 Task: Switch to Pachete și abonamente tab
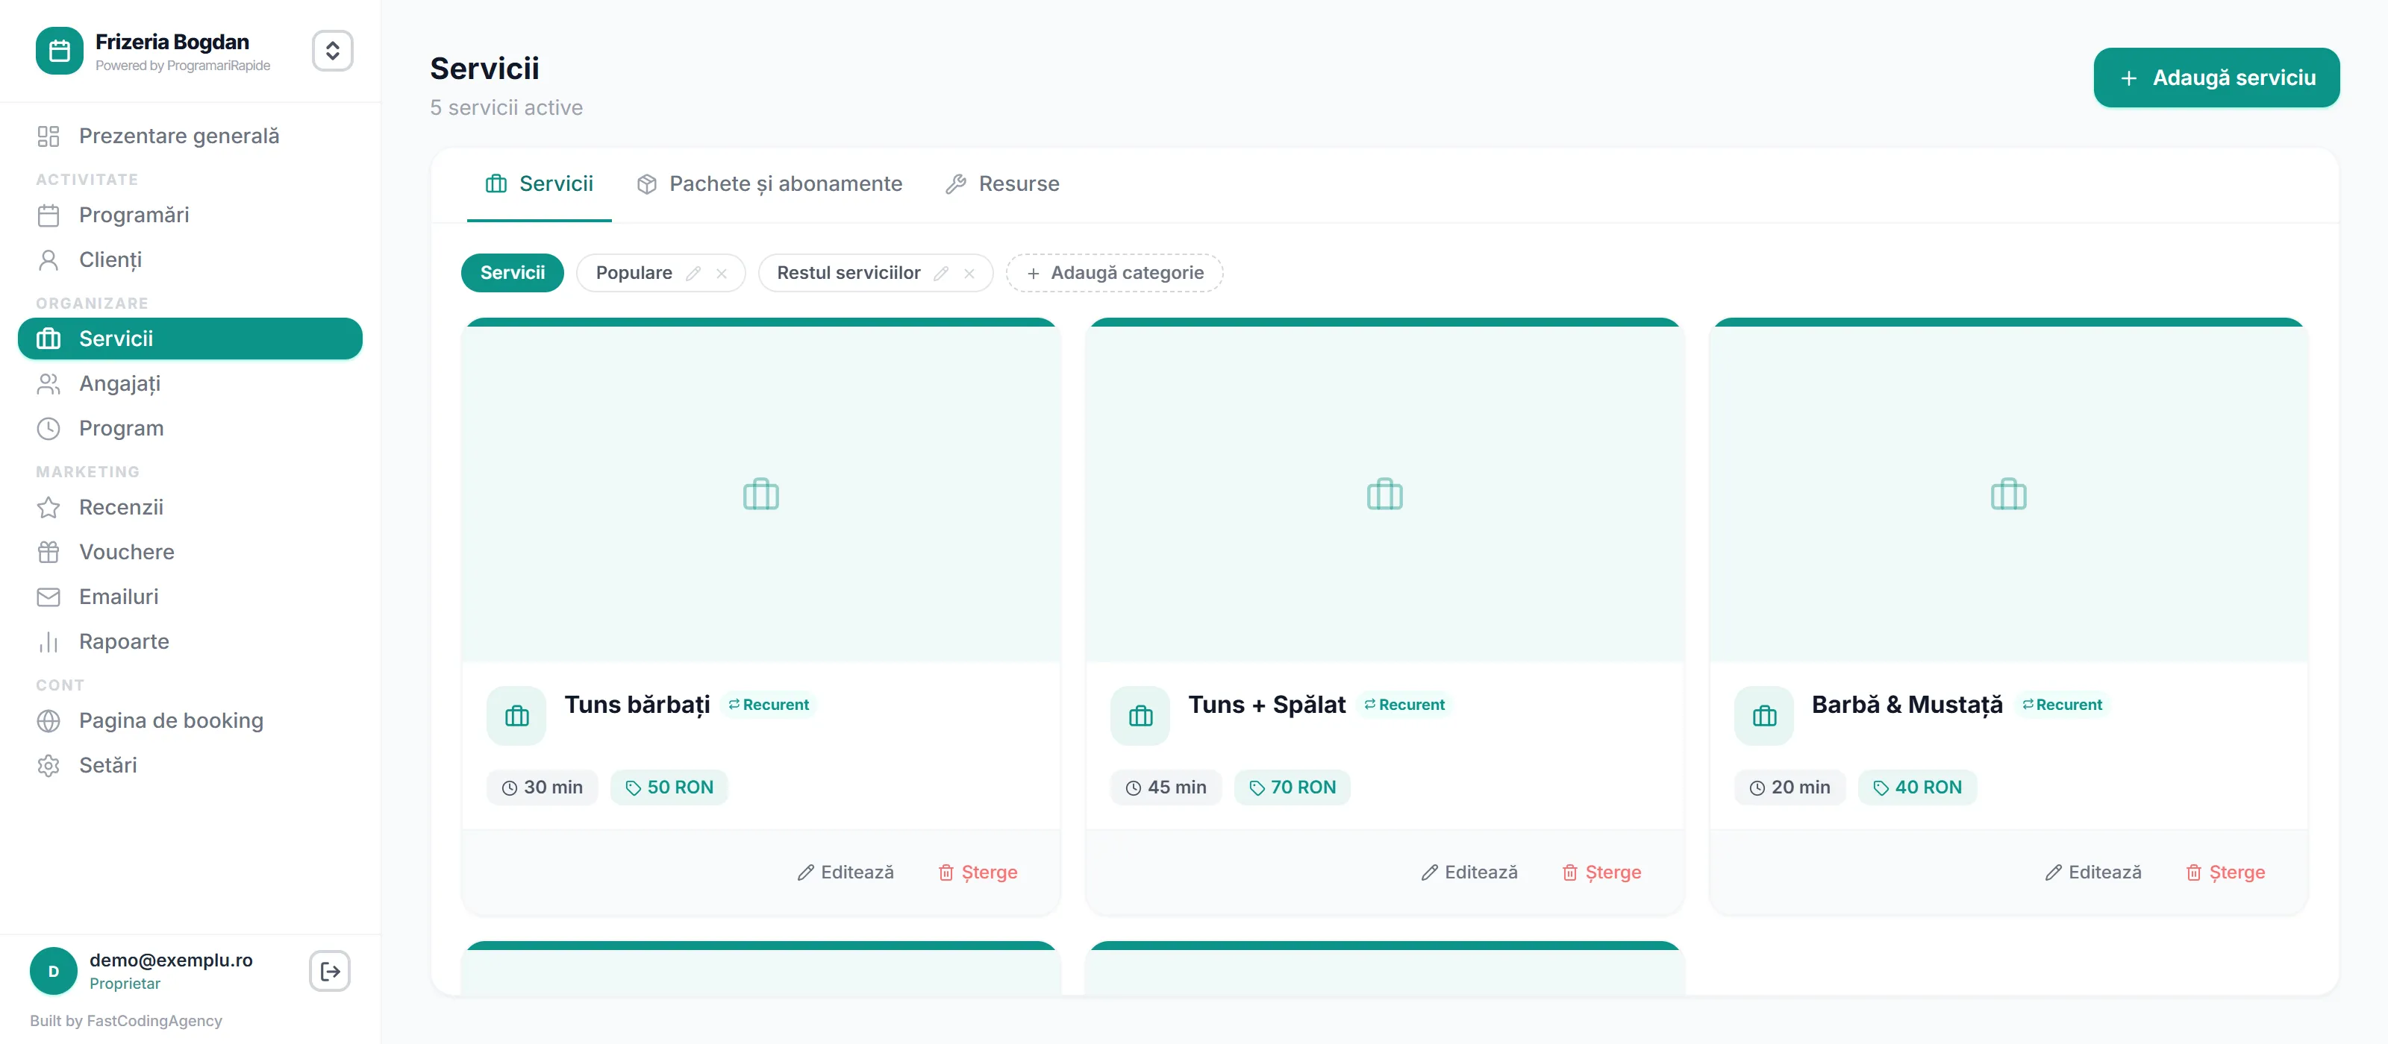(x=769, y=183)
